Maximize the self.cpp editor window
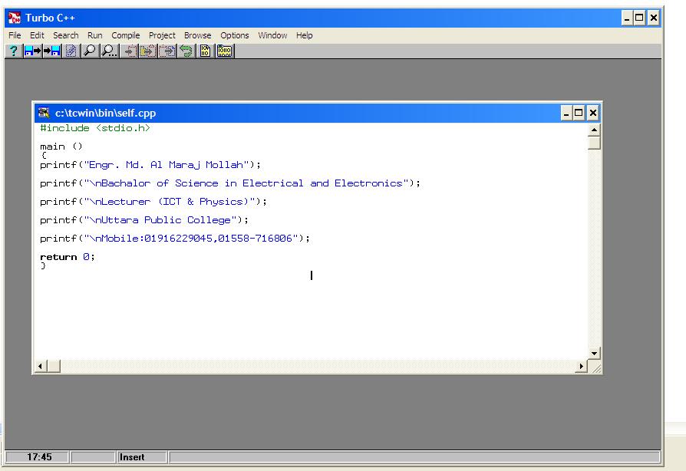The width and height of the screenshot is (686, 471). point(579,114)
